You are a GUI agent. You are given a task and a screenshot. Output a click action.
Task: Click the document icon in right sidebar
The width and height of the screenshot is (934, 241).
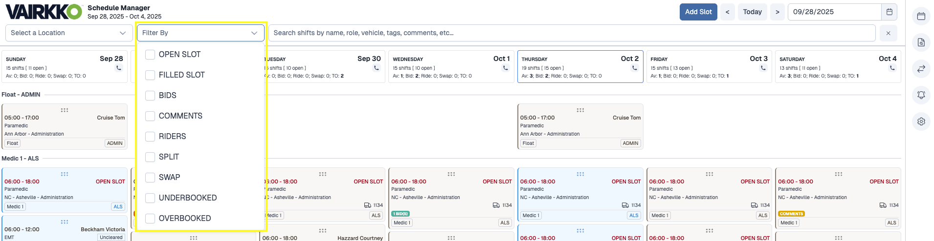pos(921,42)
